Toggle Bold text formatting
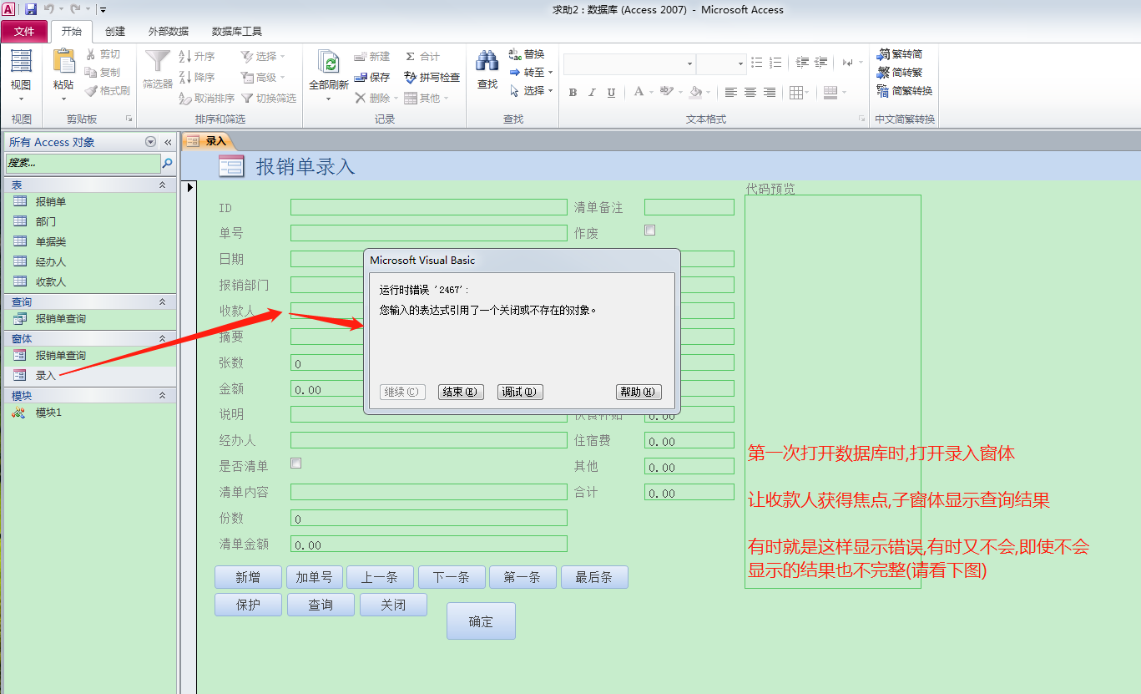The image size is (1141, 694). pyautogui.click(x=573, y=93)
